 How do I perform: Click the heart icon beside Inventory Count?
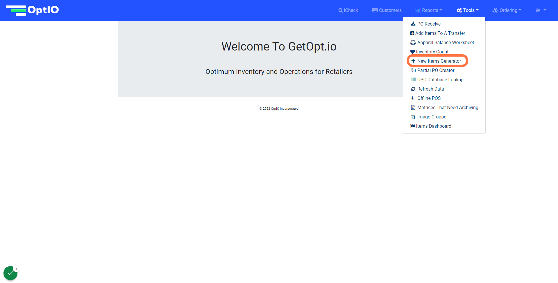tap(412, 52)
